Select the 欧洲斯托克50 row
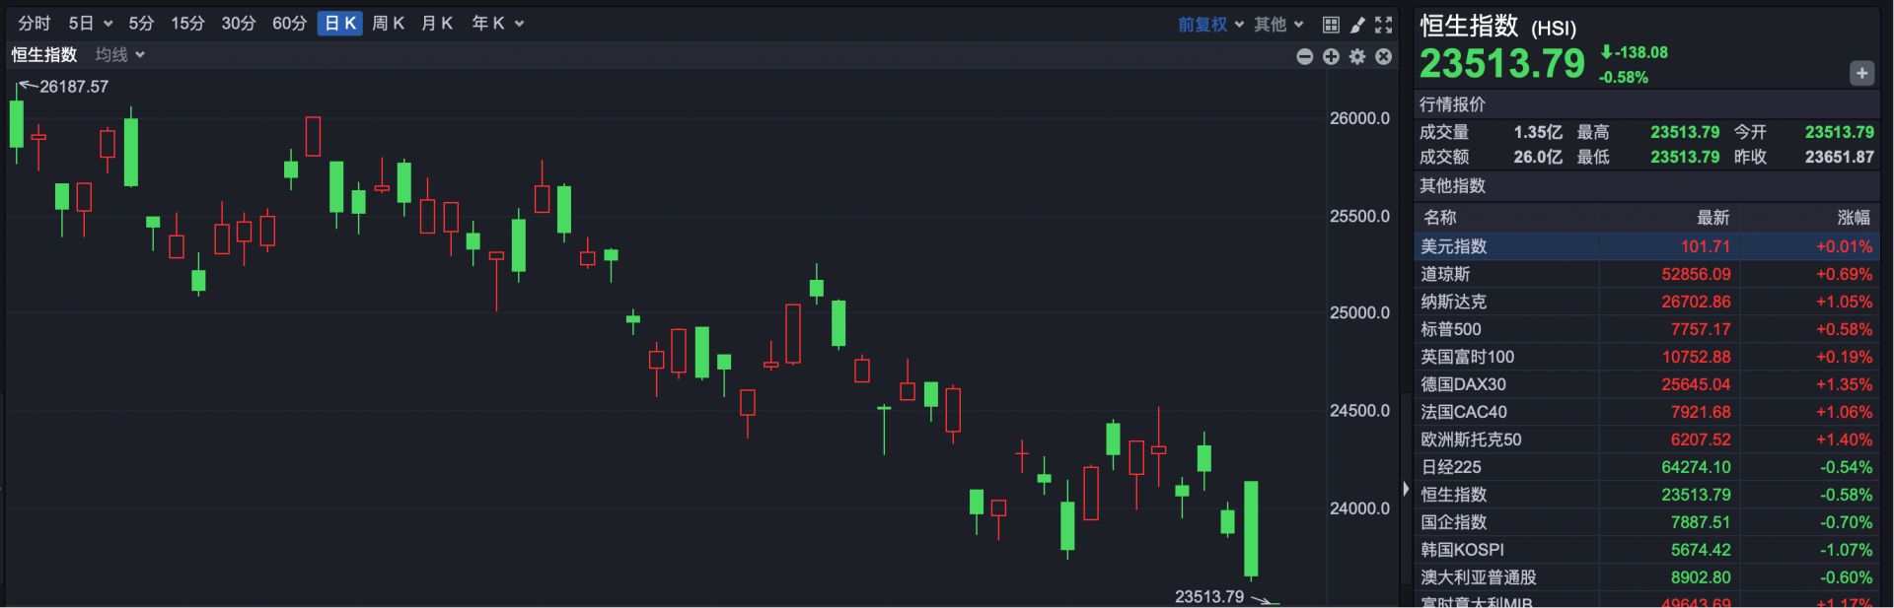Viewport: 1894px width, 608px height. 1646,439
